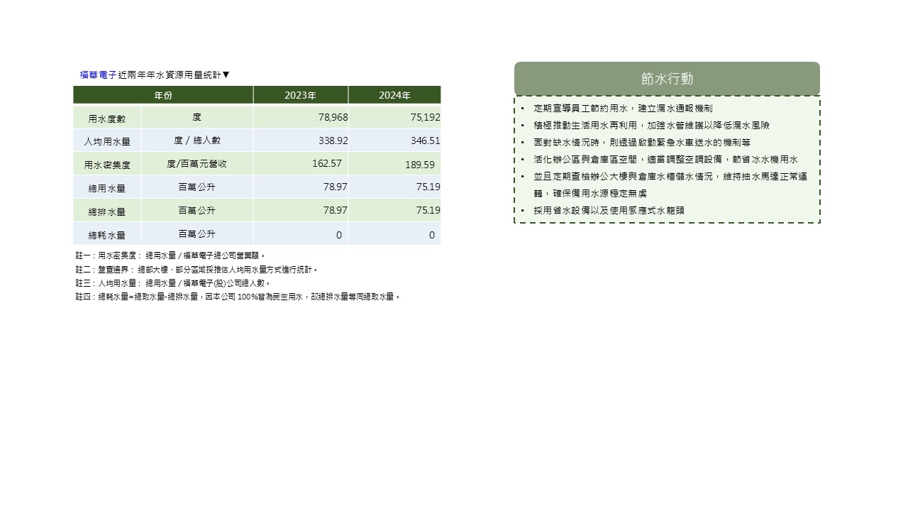Click the 總耗水量 row label
Image resolution: width=908 pixels, height=511 pixels.
click(107, 234)
